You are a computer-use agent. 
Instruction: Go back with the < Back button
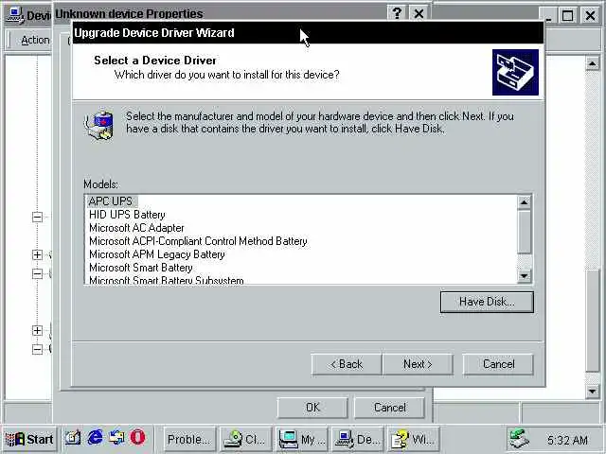347,364
